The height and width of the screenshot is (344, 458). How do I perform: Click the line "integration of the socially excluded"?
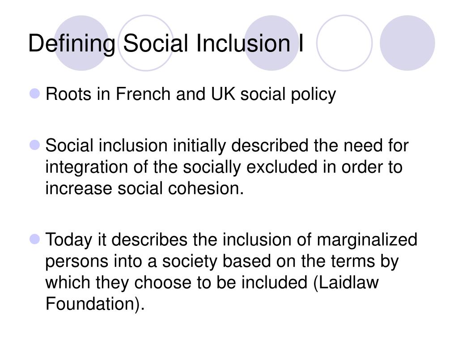coord(182,168)
